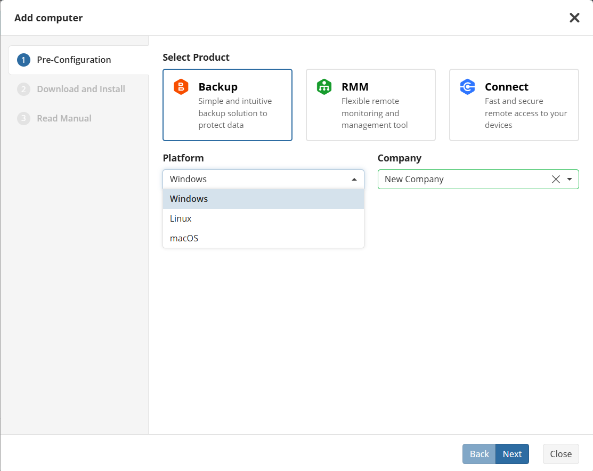Clear the New Company selection
593x471 pixels.
click(556, 179)
